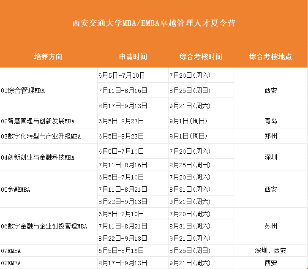Click the 深圳、西安 location cell
308x269 pixels.
click(x=270, y=251)
